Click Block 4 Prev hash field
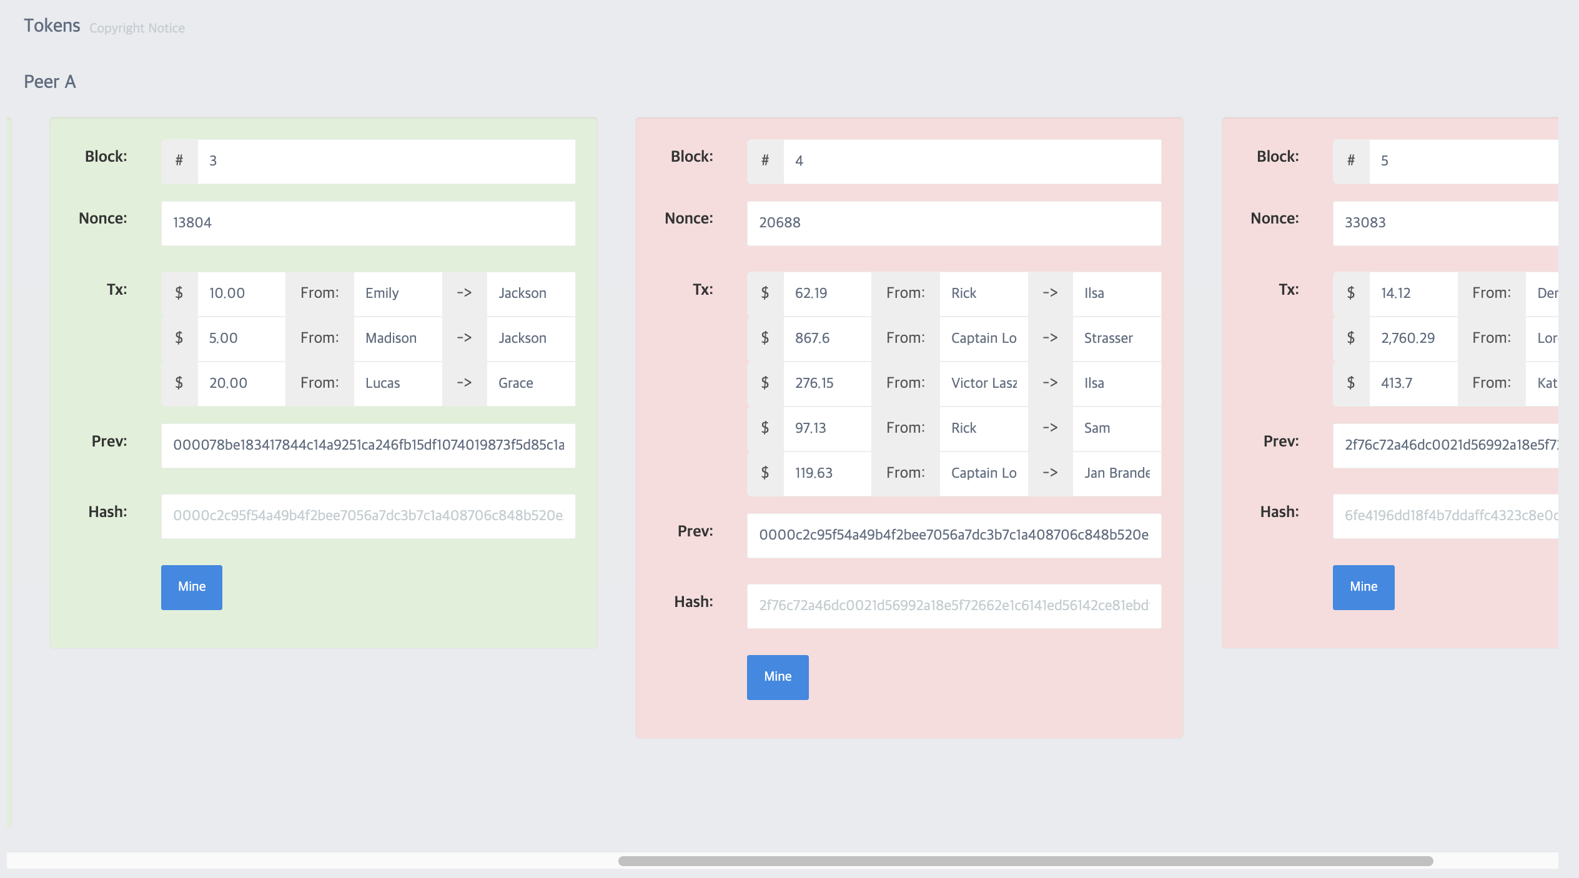 (953, 535)
